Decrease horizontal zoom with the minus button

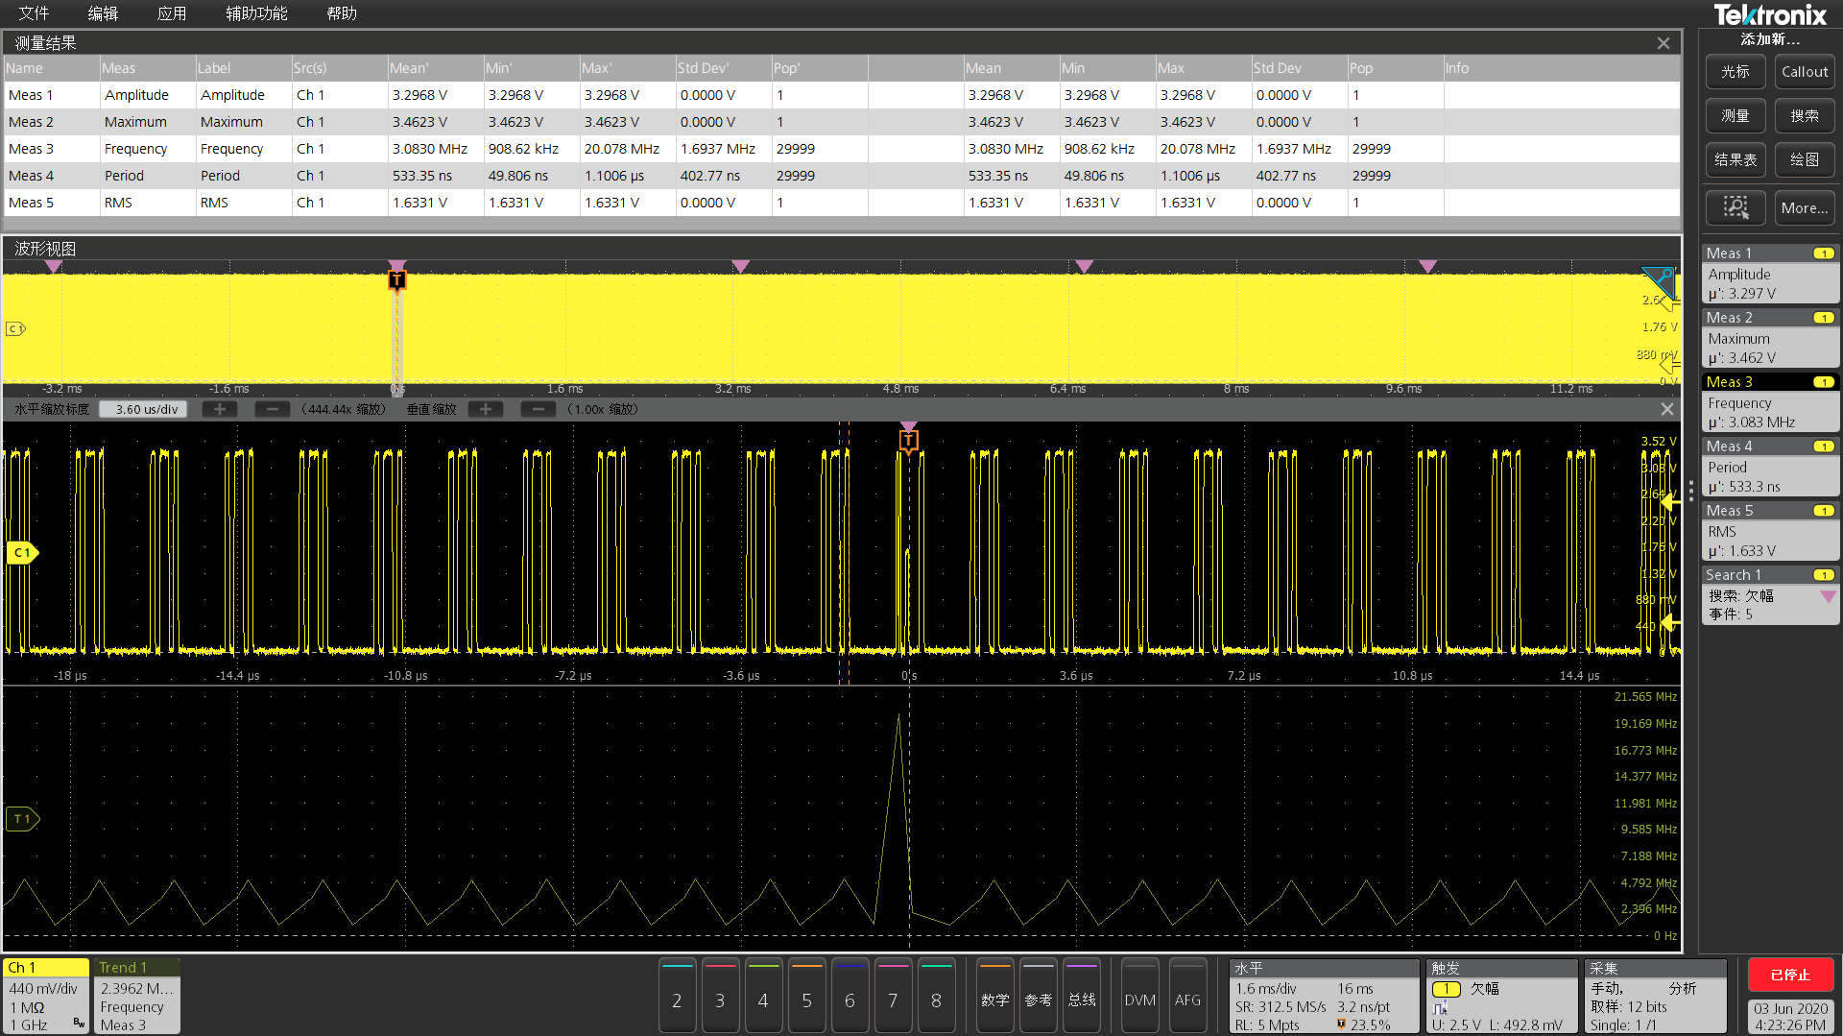(273, 409)
